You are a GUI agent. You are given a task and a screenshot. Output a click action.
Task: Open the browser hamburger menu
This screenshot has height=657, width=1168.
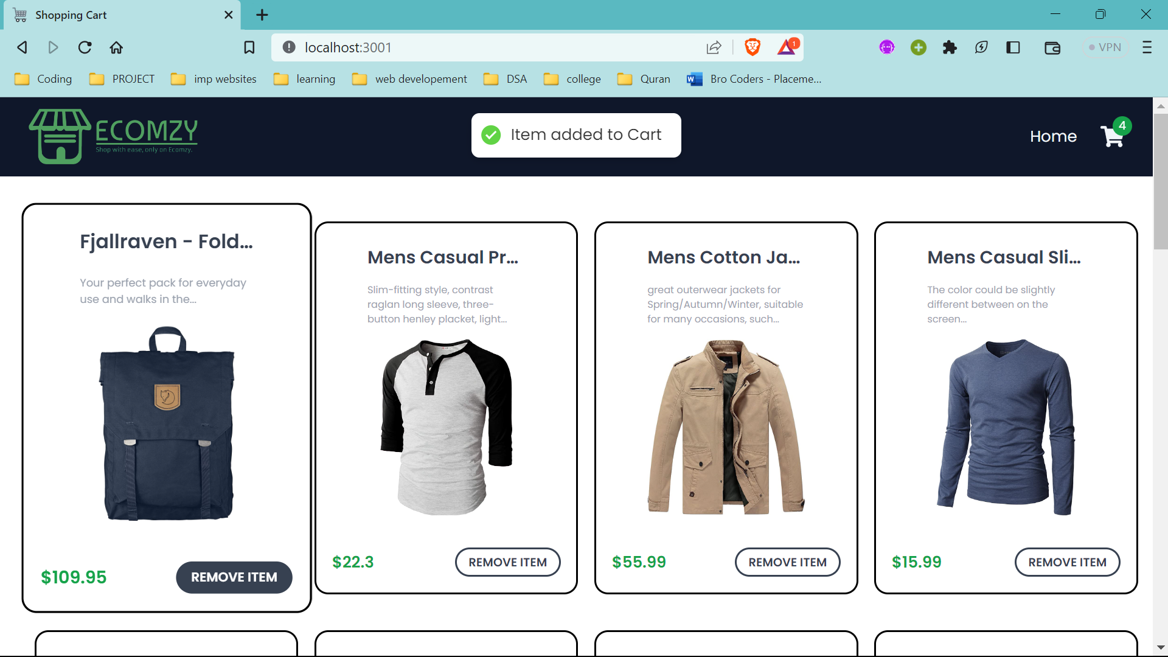point(1148,47)
